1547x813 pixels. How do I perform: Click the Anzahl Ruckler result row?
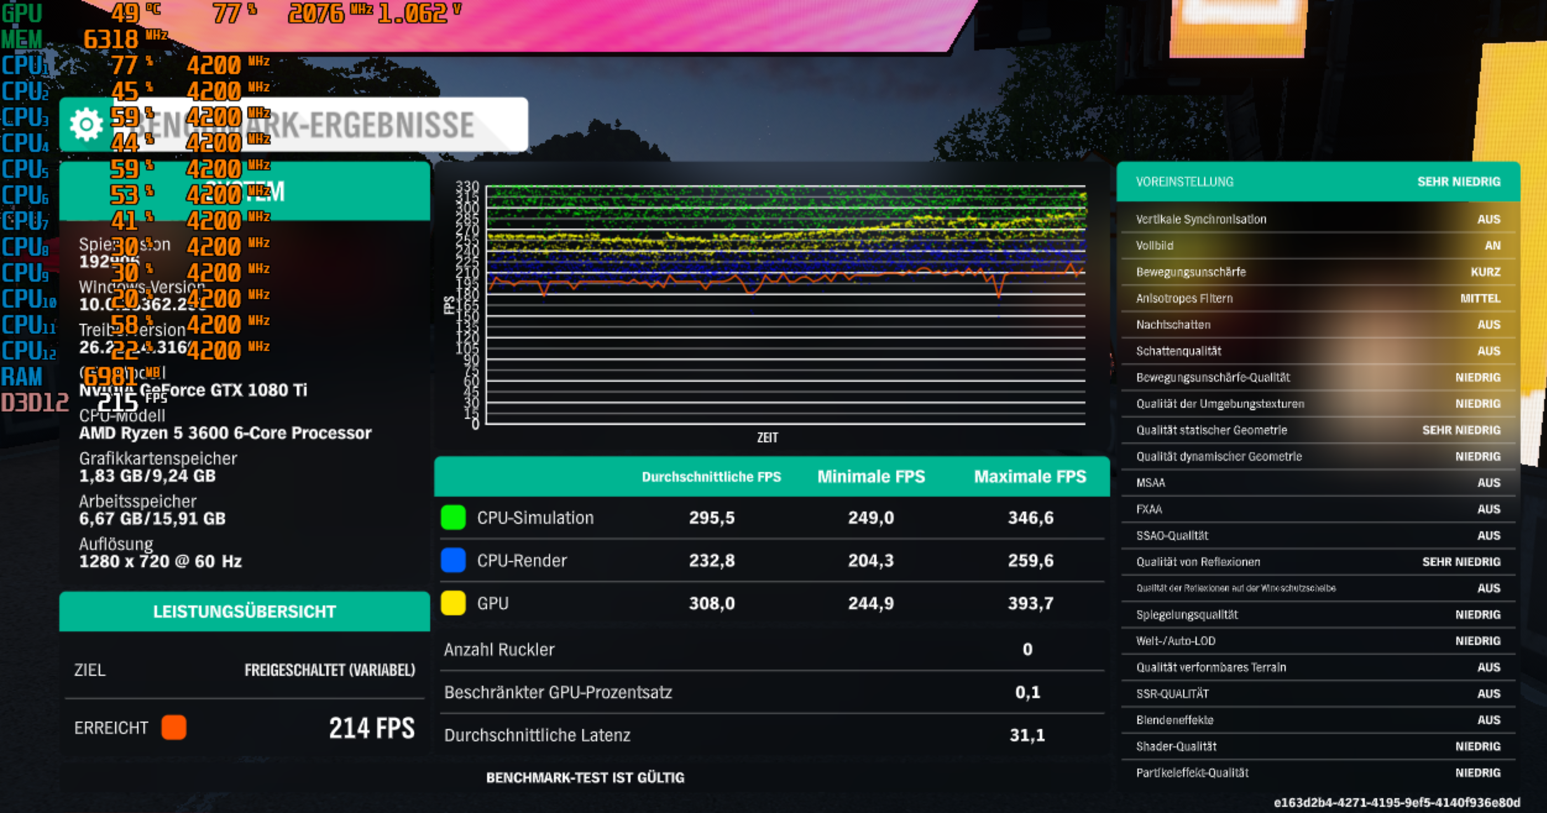(x=772, y=649)
